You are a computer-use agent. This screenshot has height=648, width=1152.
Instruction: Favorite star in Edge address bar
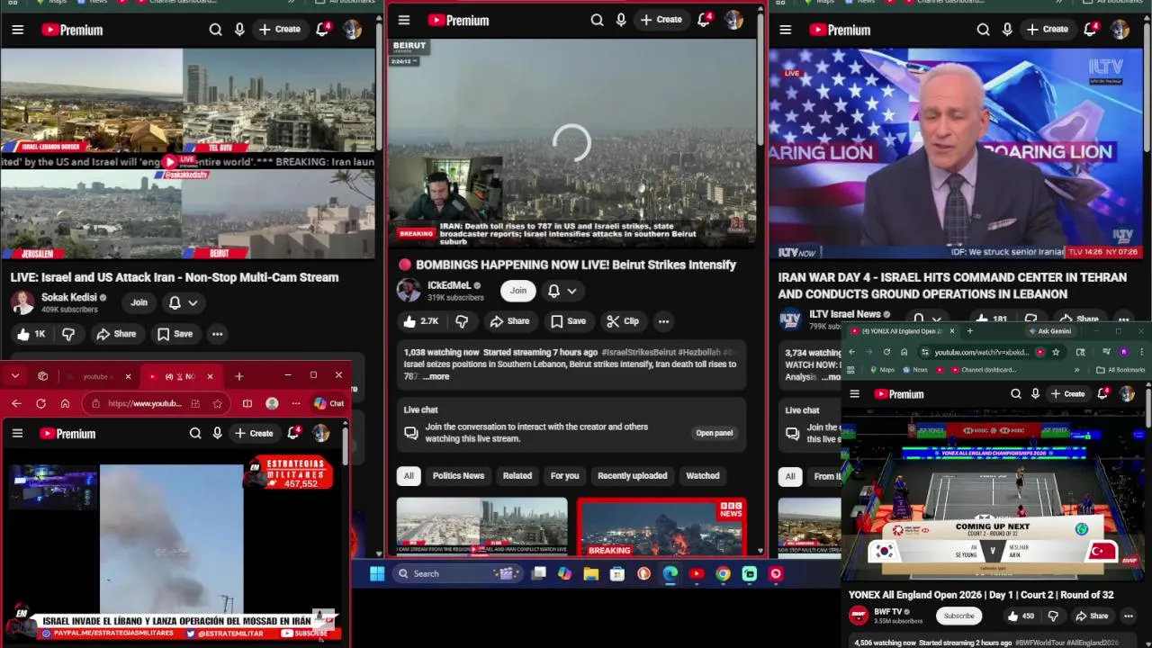217,403
